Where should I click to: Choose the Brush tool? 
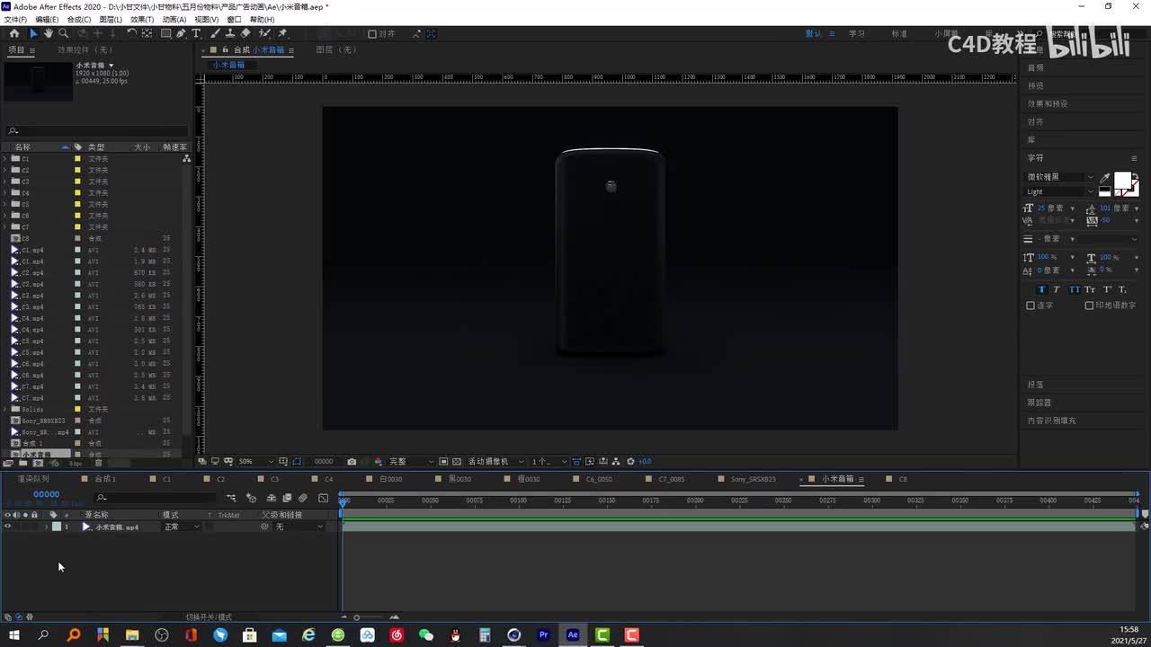(x=216, y=33)
